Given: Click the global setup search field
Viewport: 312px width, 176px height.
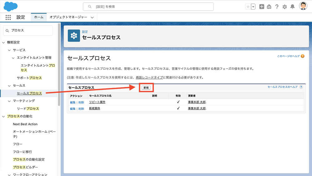Looking at the screenshot, I should tap(148, 7).
